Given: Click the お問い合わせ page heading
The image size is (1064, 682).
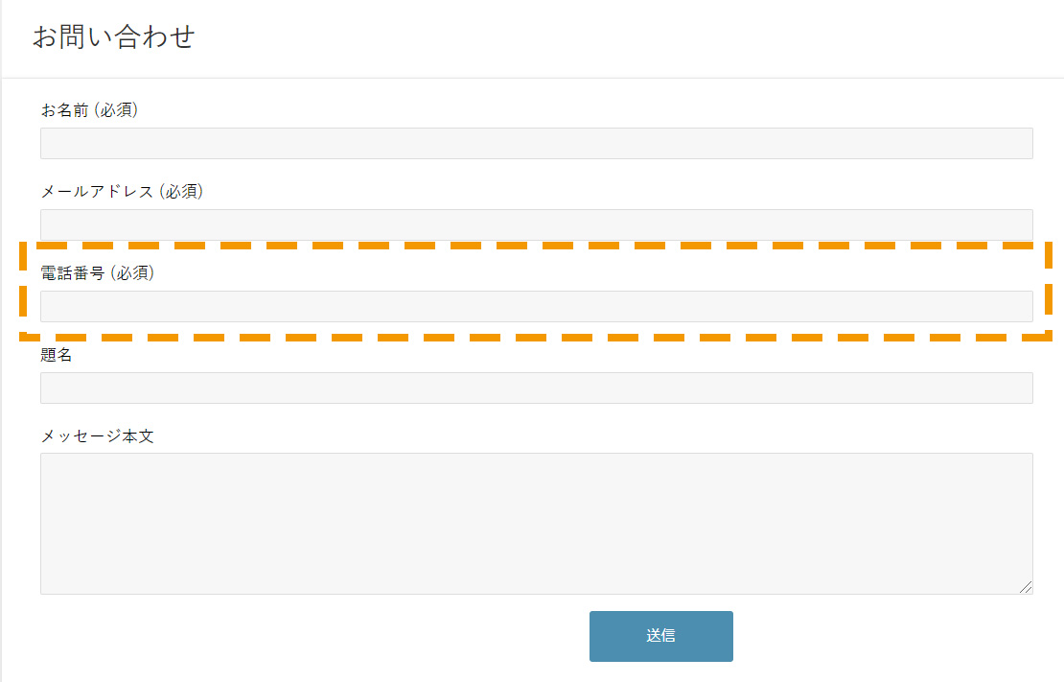Looking at the screenshot, I should 113,37.
